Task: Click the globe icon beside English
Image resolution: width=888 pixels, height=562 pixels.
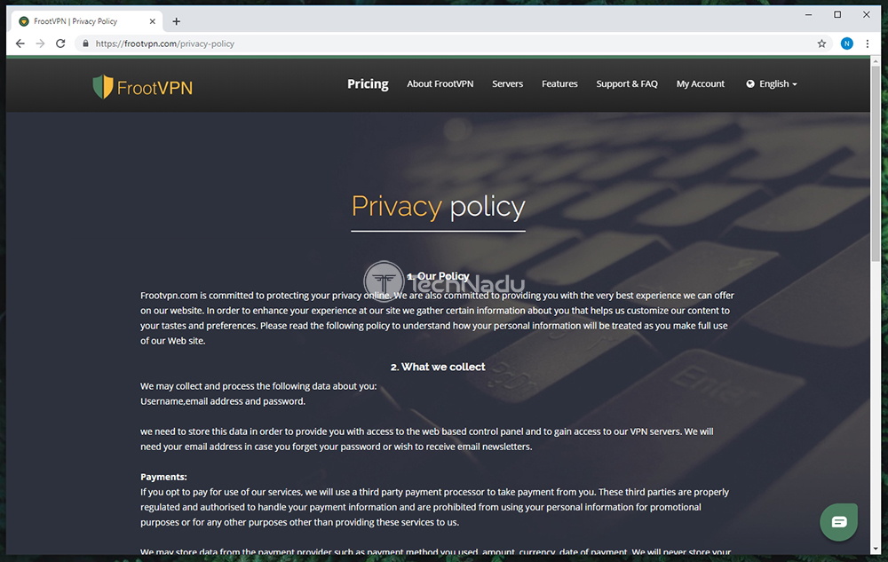Action: click(x=750, y=83)
